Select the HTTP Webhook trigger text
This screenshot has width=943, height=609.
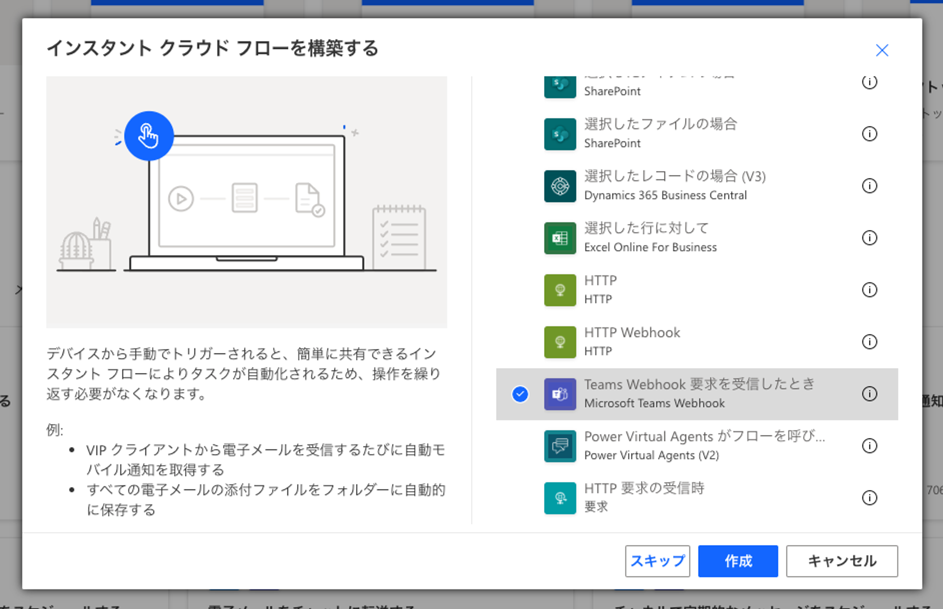click(x=632, y=332)
